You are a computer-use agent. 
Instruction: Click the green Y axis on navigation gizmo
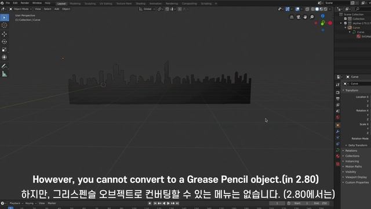[x=323, y=23]
